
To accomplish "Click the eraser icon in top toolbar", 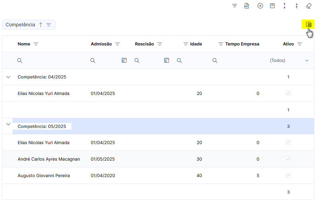I will [x=309, y=6].
